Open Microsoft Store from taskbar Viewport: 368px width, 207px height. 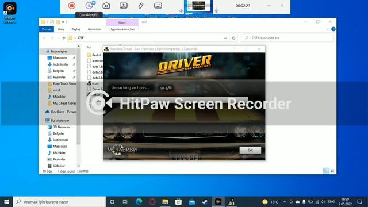[178, 202]
